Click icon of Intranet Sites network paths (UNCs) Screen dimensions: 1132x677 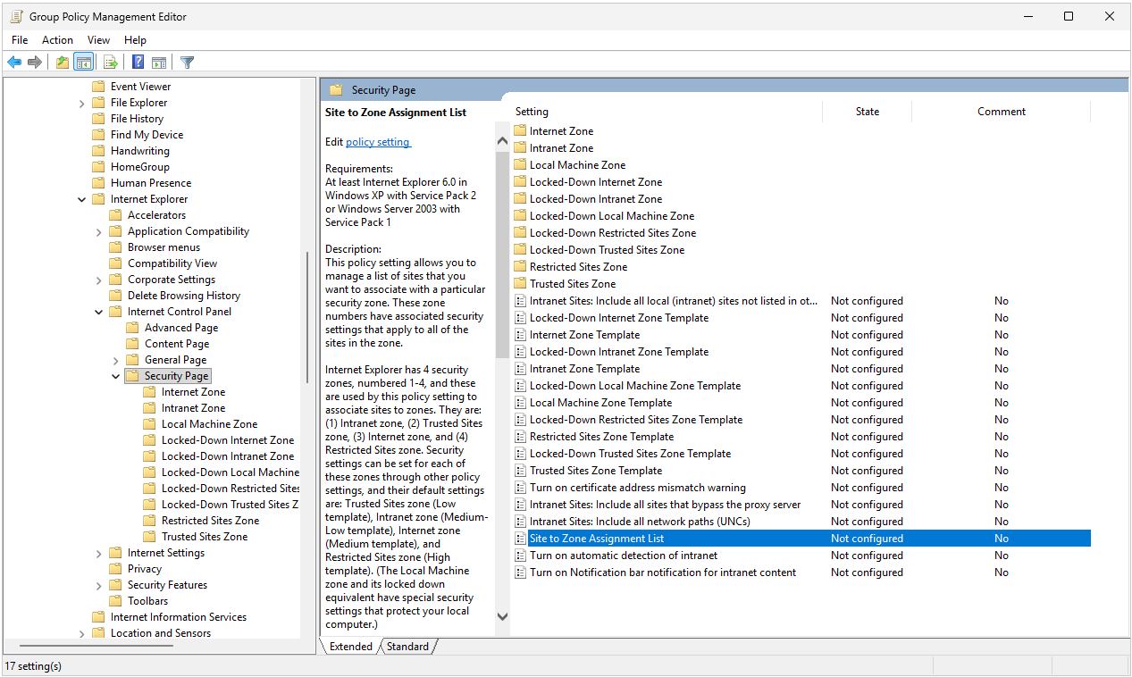coord(521,522)
